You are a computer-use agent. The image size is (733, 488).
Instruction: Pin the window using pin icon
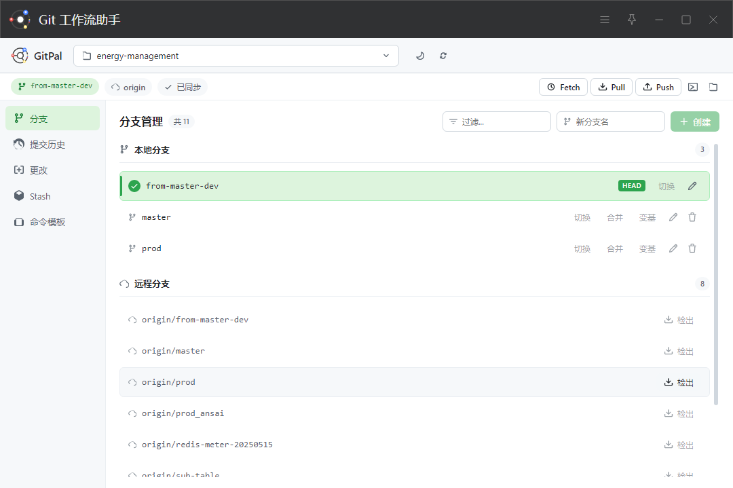pyautogui.click(x=632, y=20)
